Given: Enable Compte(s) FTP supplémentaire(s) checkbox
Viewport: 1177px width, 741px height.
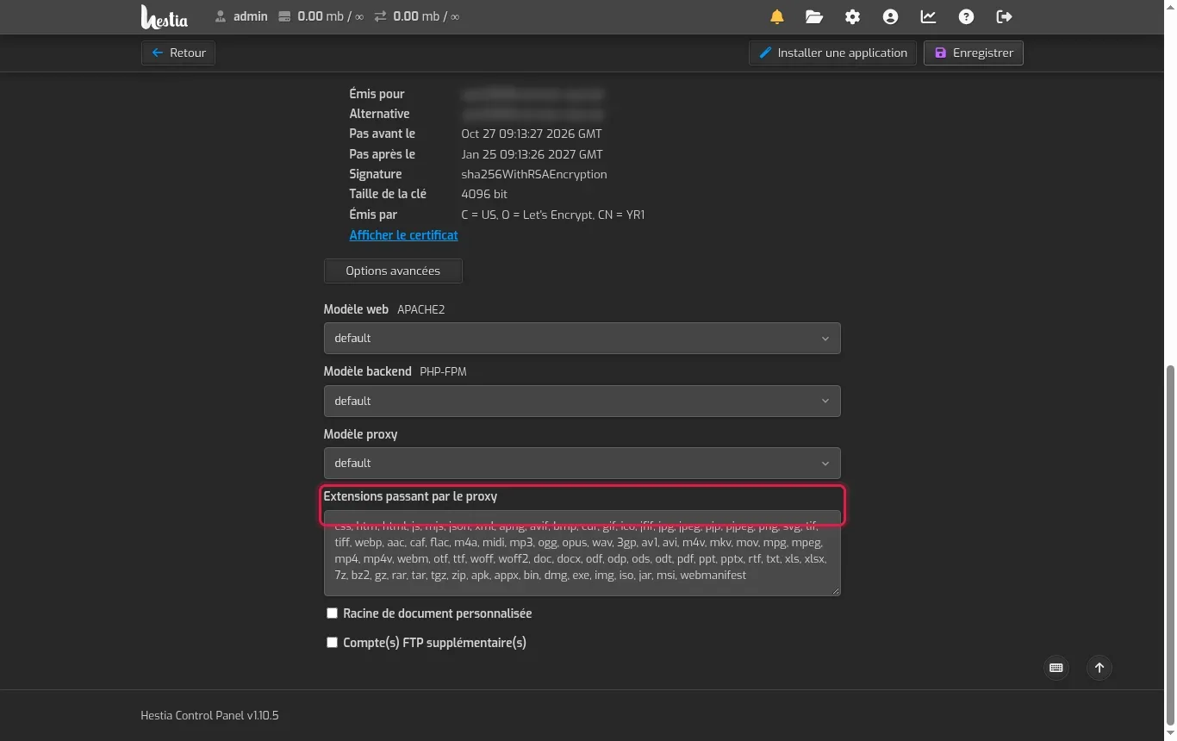Looking at the screenshot, I should click(x=332, y=643).
